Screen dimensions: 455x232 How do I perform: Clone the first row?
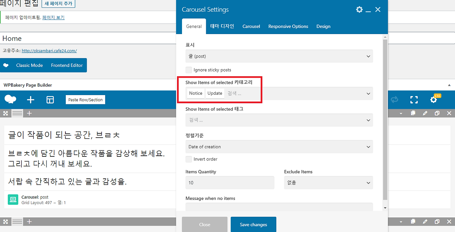click(x=437, y=113)
